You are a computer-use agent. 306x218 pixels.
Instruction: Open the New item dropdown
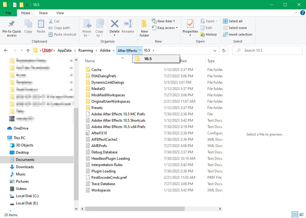tap(163, 21)
